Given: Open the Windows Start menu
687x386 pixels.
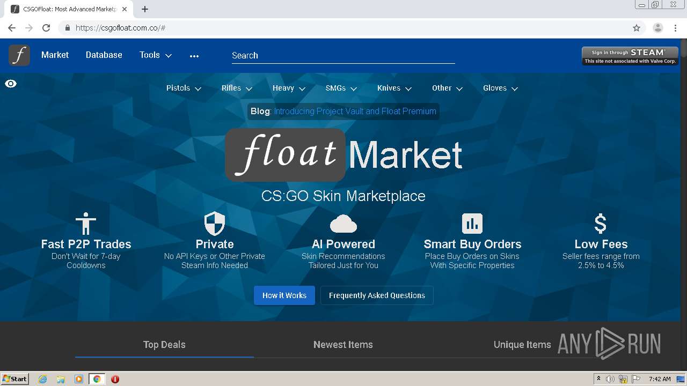Looking at the screenshot, I should click(x=14, y=379).
